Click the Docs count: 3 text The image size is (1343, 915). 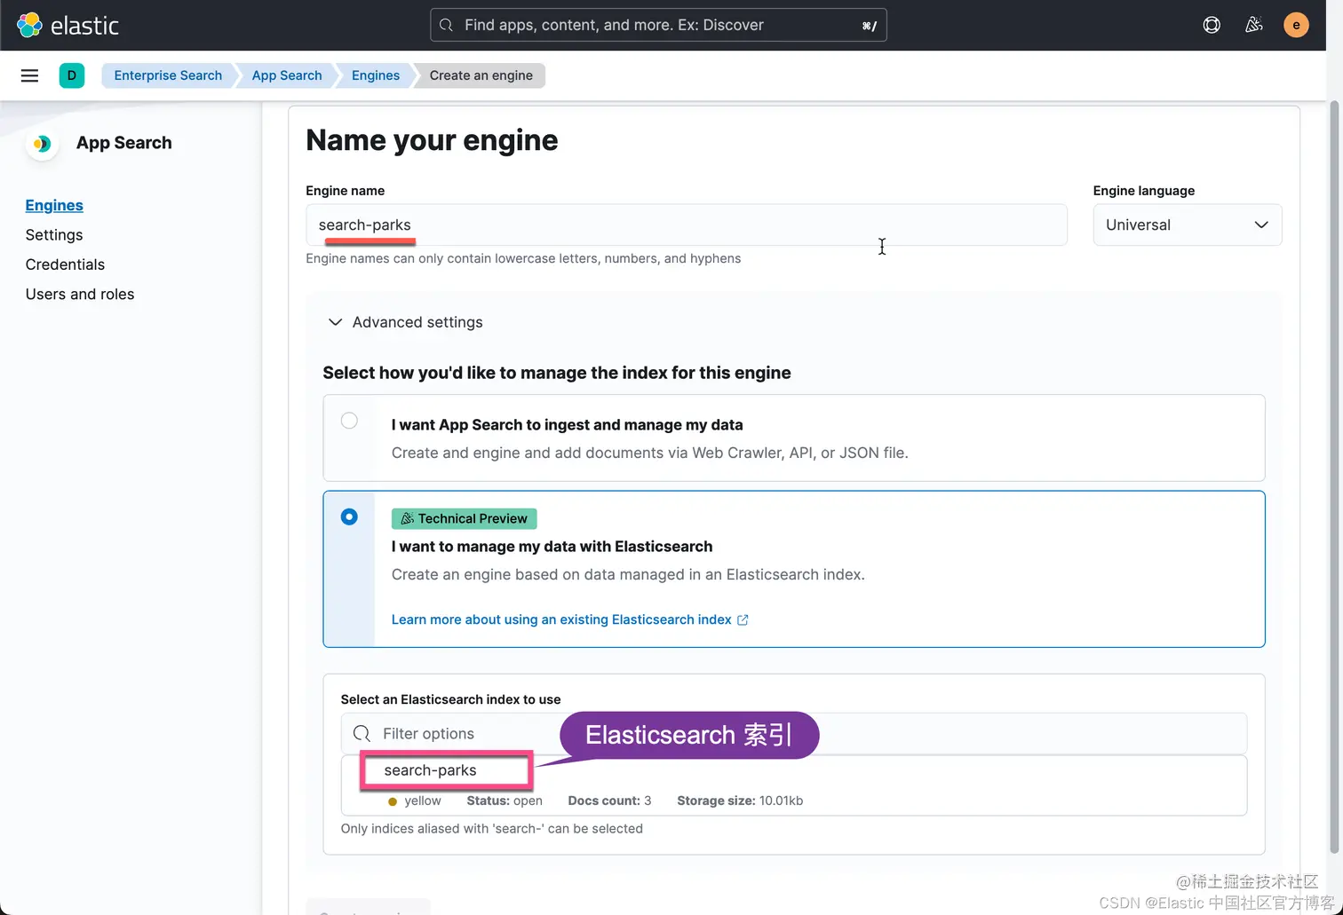click(x=609, y=801)
